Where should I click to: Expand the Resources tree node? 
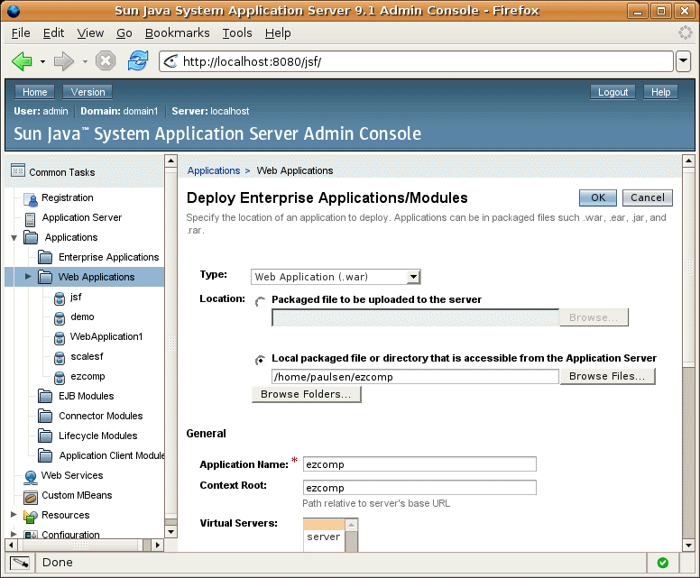tap(14, 516)
